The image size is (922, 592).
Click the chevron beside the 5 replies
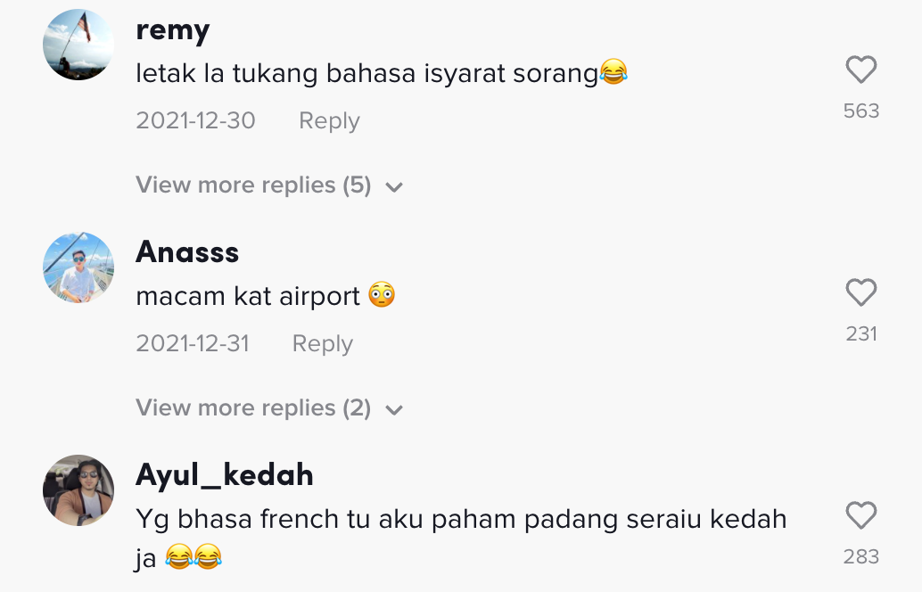point(394,187)
